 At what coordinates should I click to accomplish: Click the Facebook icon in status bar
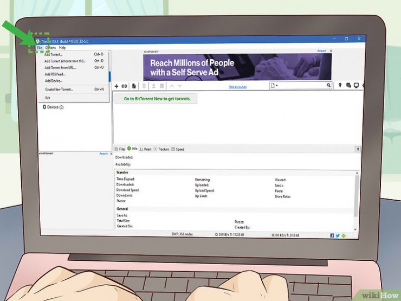pos(332,235)
